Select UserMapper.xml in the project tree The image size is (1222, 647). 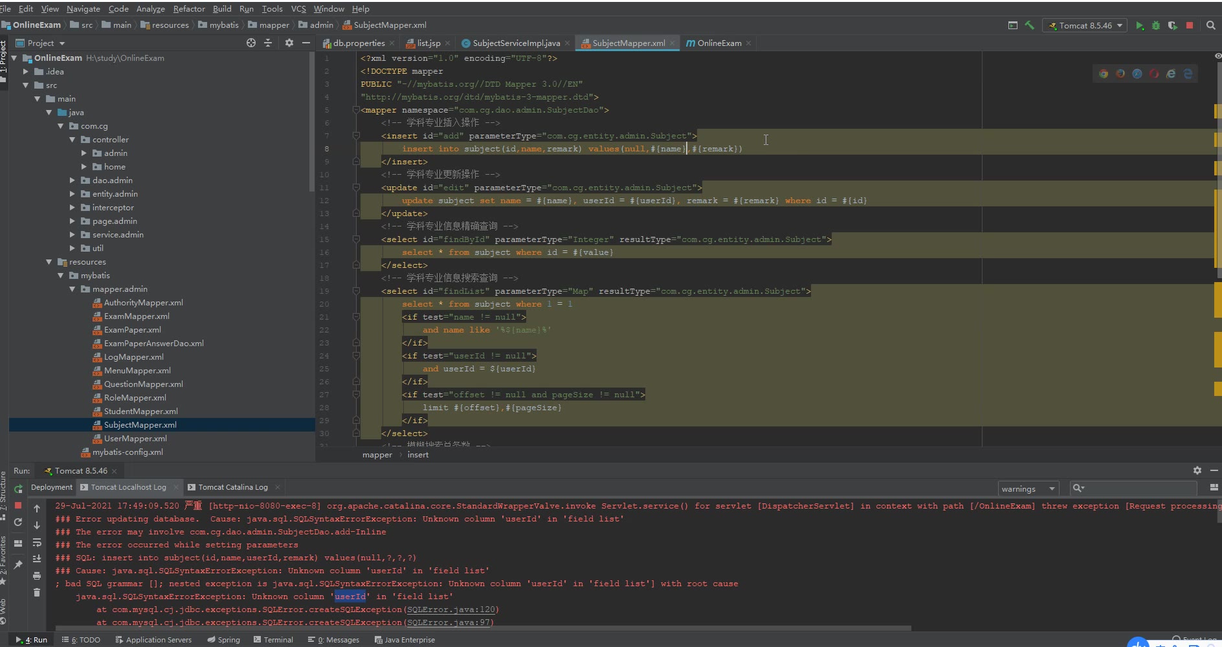[x=135, y=439]
